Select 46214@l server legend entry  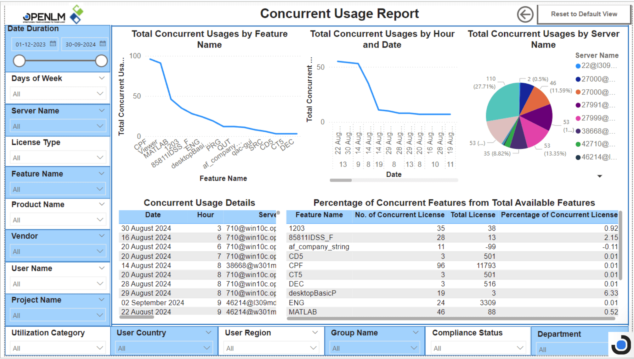pyautogui.click(x=596, y=157)
